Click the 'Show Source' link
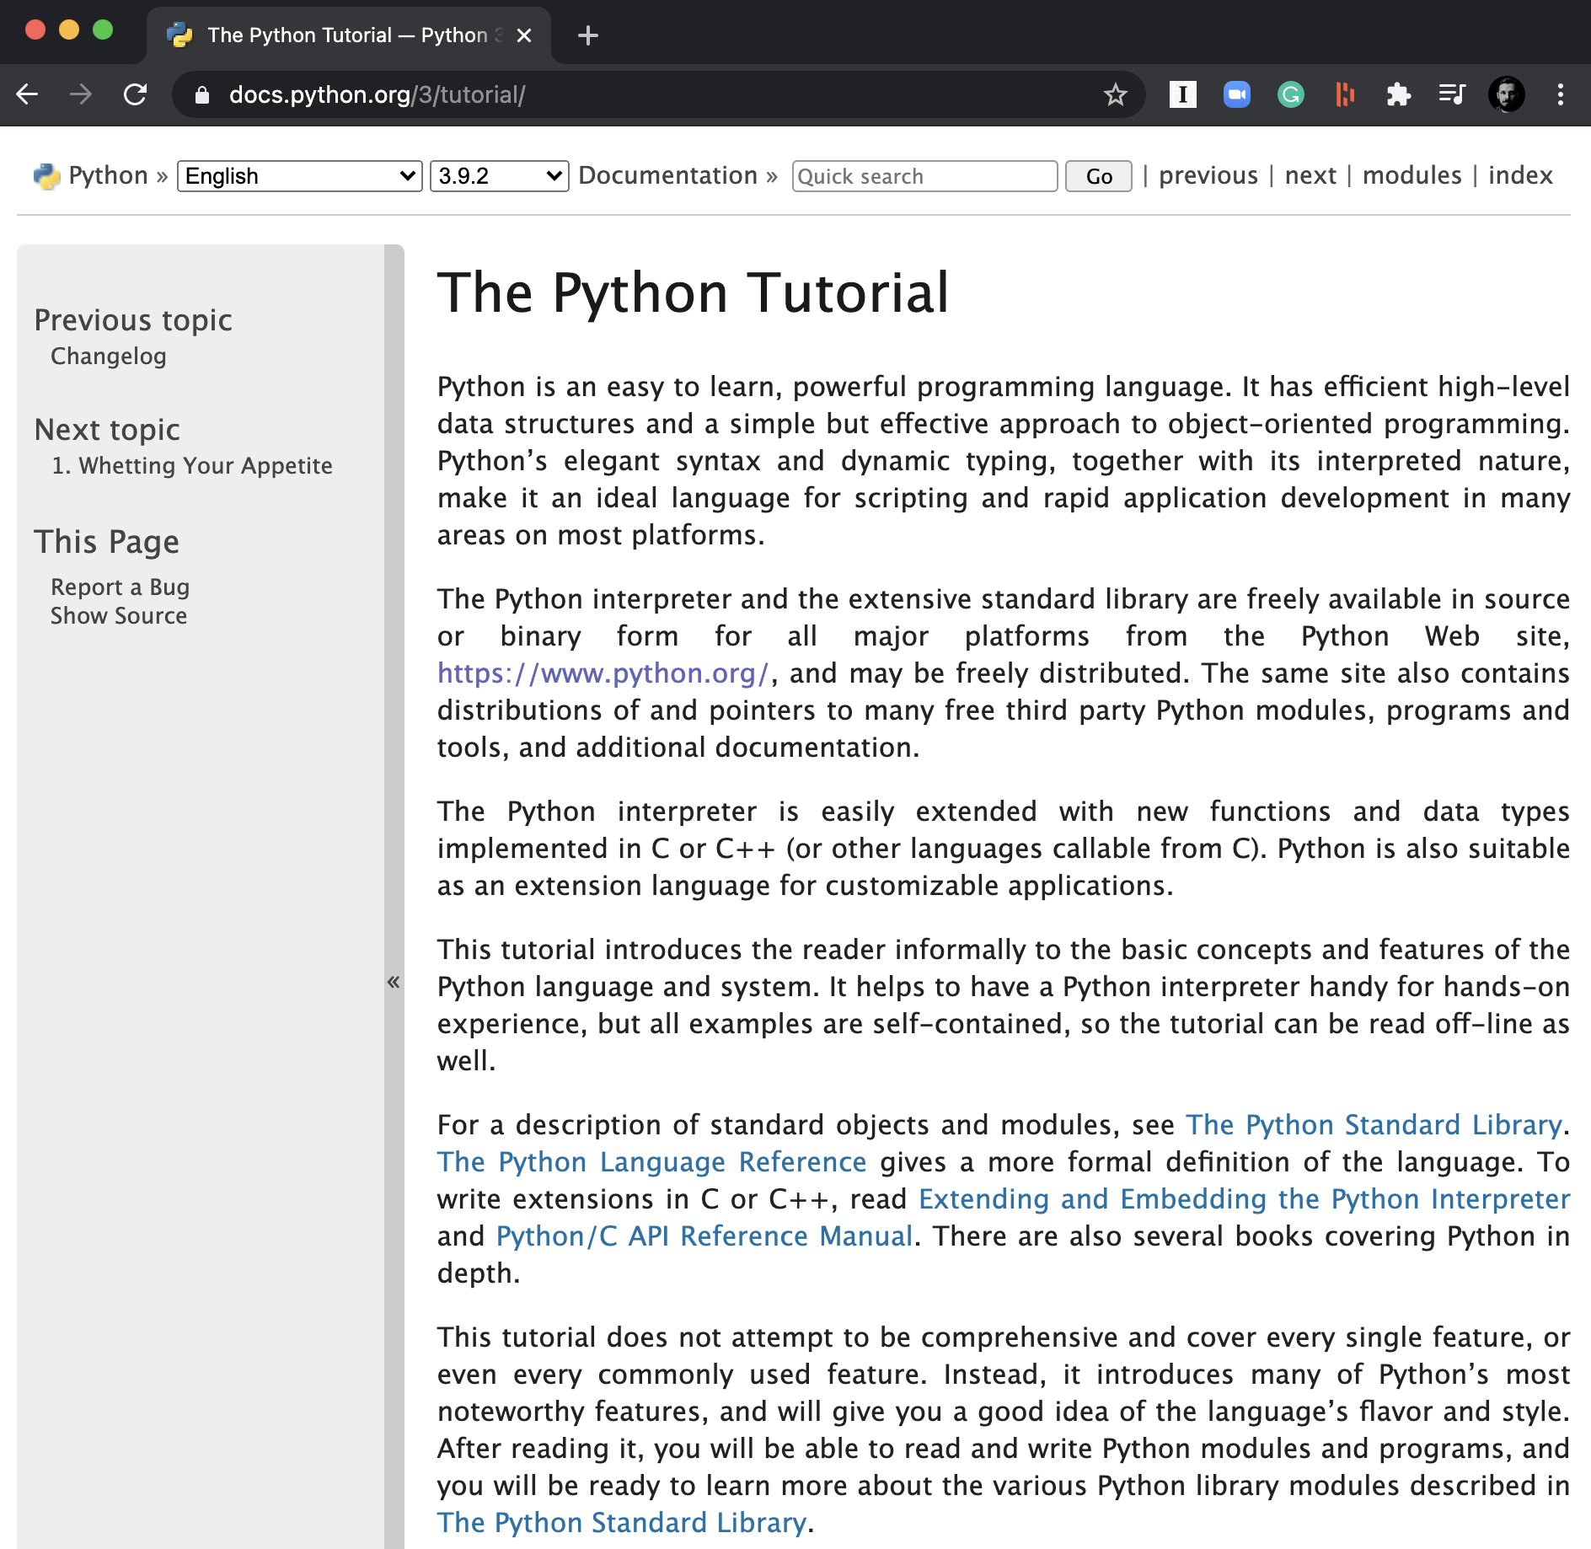The image size is (1591, 1549). click(119, 616)
